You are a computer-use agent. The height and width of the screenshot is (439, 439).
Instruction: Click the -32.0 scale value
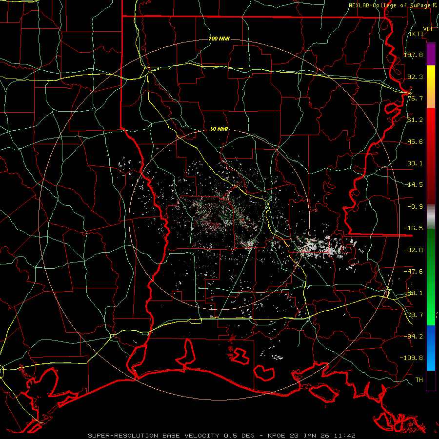coord(413,250)
